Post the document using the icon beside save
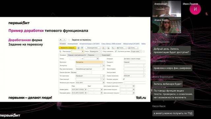 82,48
